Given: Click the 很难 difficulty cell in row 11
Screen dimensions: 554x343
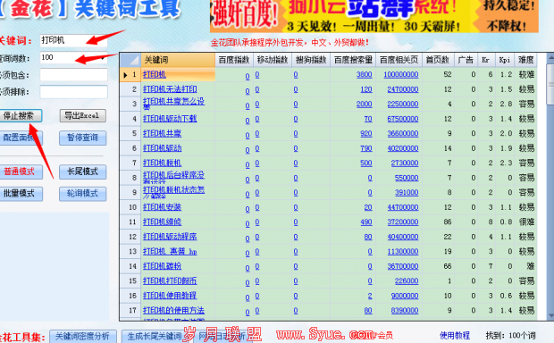Looking at the screenshot, I should (526, 222).
